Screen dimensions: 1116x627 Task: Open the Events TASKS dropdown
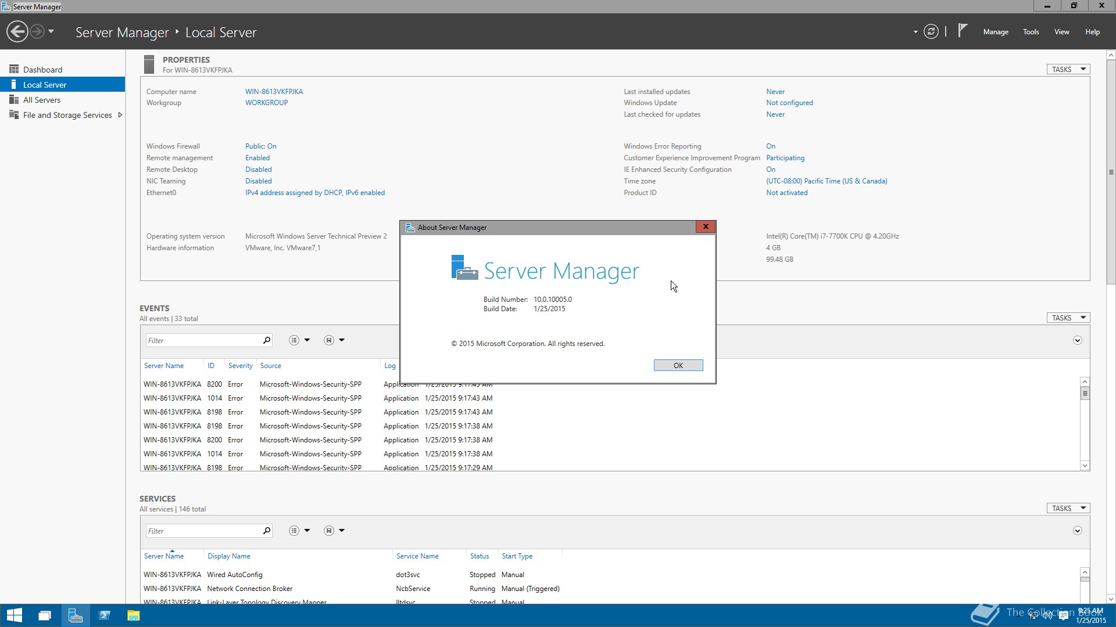pyautogui.click(x=1068, y=318)
